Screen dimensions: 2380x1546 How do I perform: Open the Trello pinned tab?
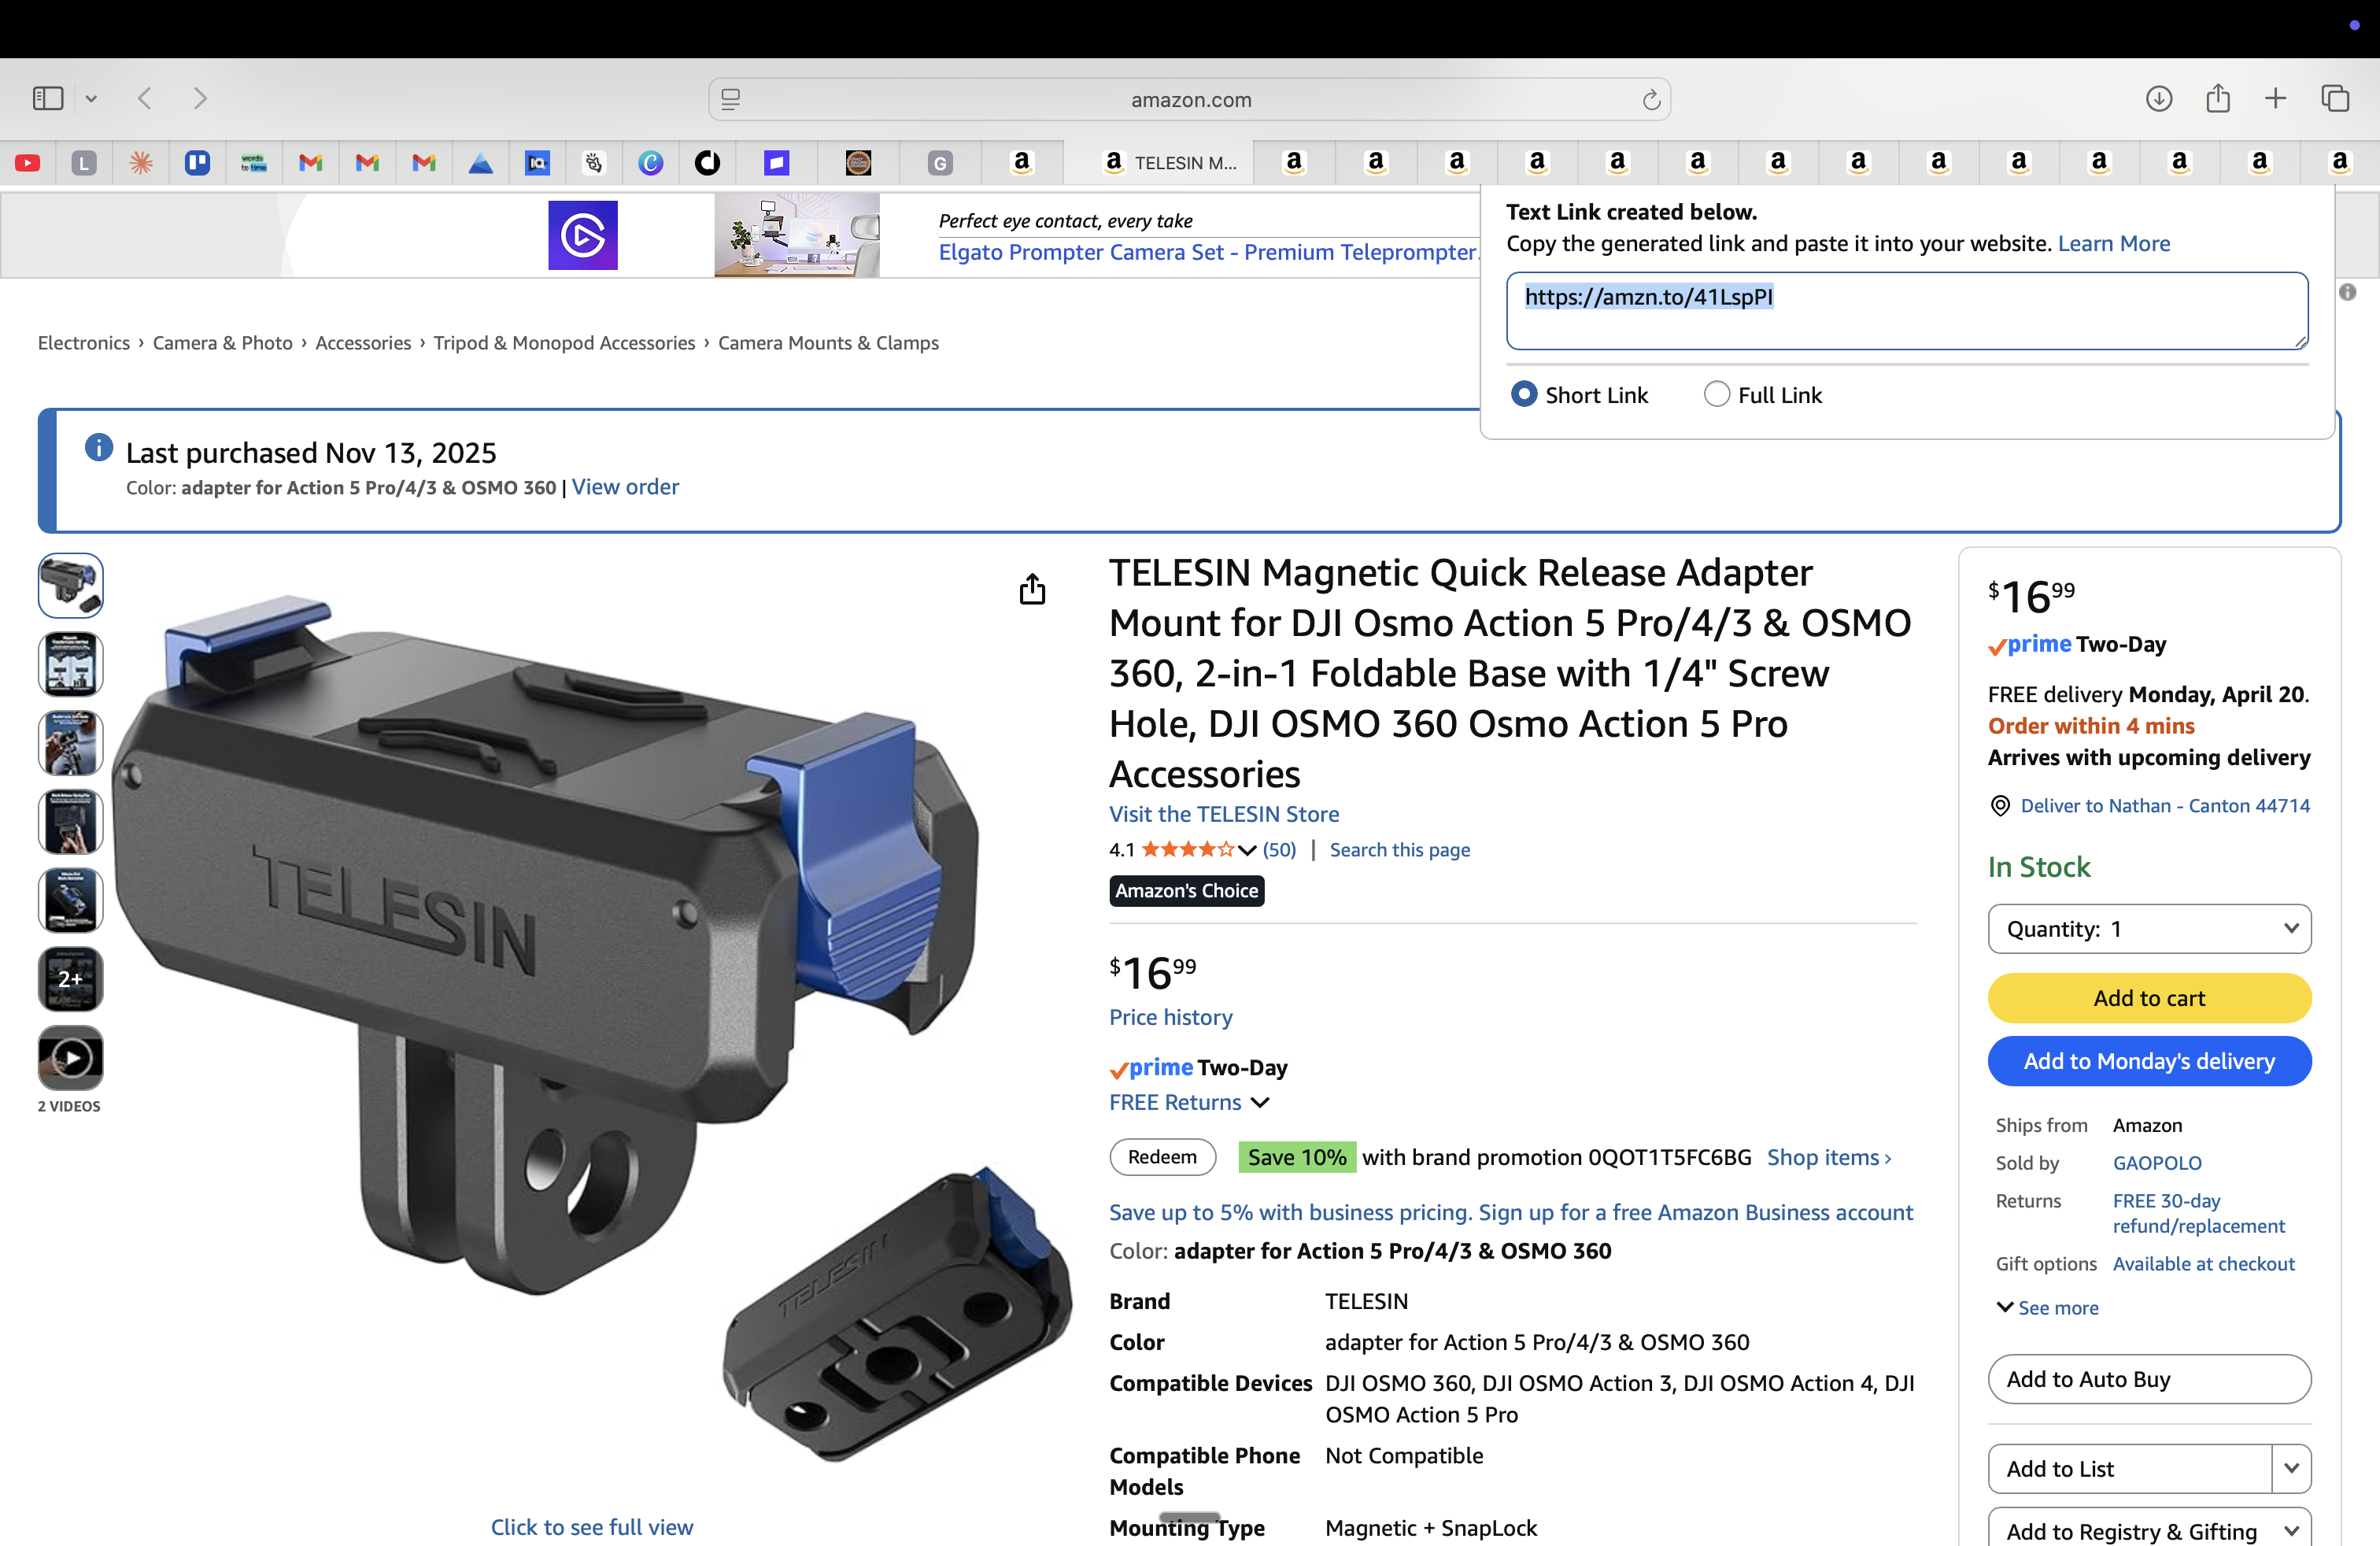point(197,162)
